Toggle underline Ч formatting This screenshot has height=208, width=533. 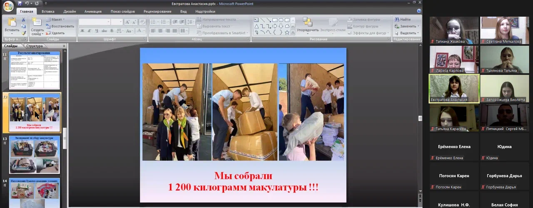point(97,31)
